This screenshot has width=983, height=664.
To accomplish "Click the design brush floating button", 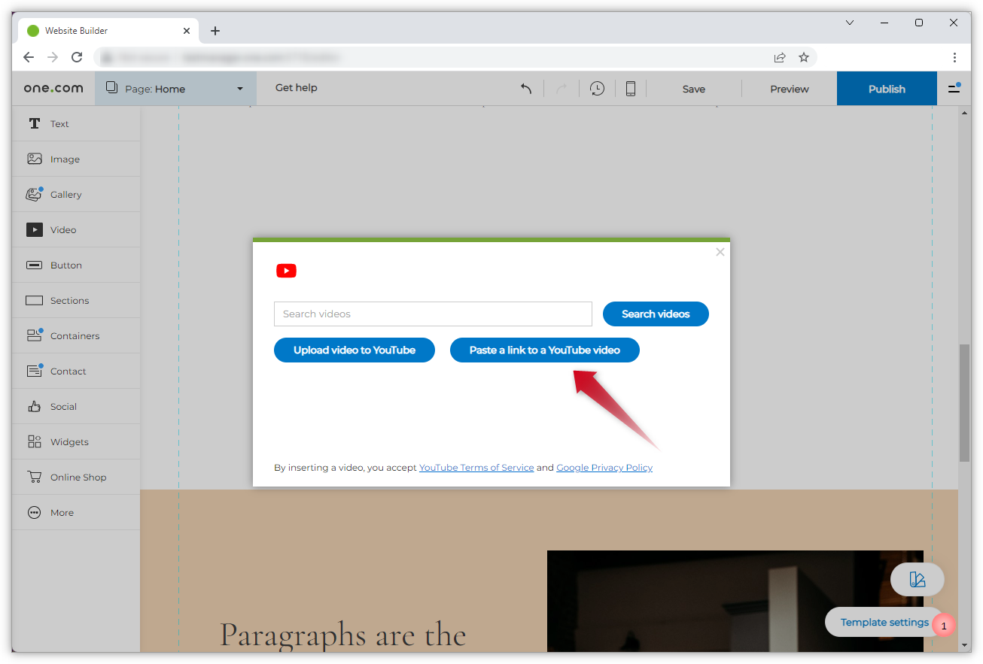I will click(917, 579).
